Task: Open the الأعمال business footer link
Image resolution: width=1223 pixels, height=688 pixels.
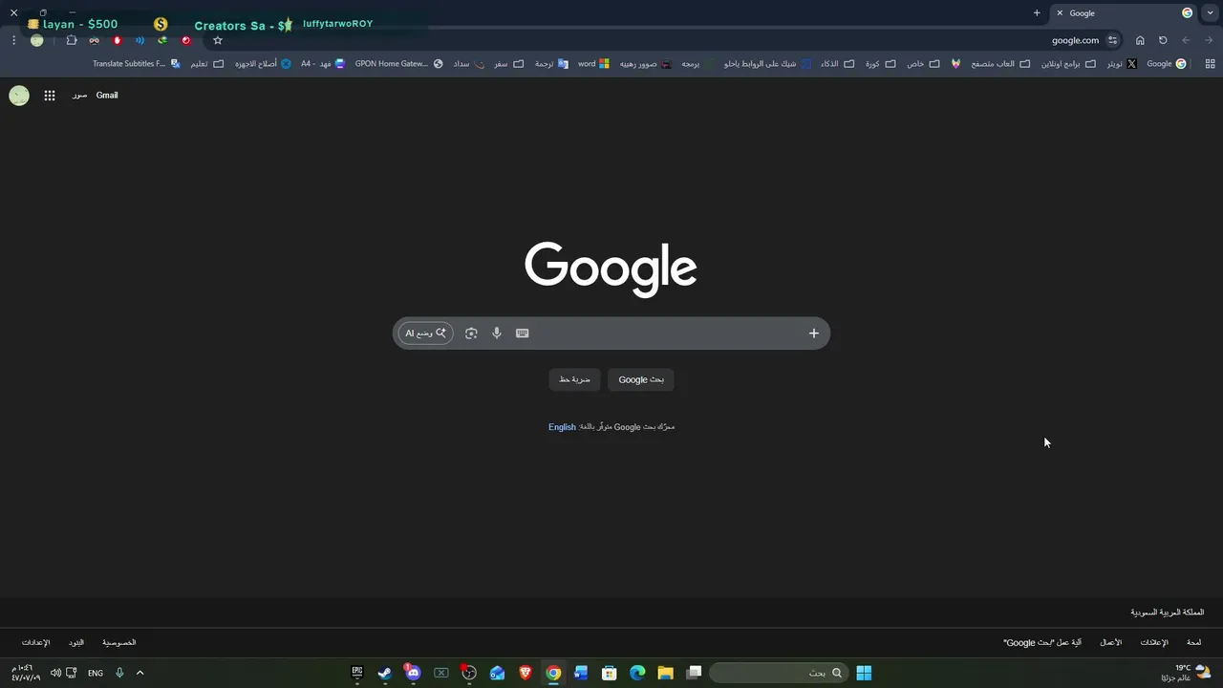Action: coord(1110,642)
